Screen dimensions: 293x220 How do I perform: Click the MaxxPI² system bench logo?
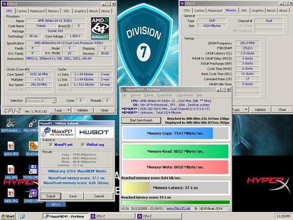(x=57, y=132)
